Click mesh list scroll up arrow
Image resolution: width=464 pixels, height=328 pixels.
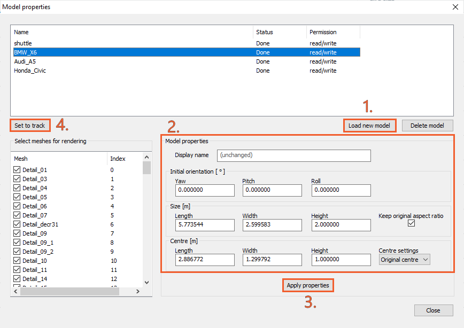pos(147,157)
